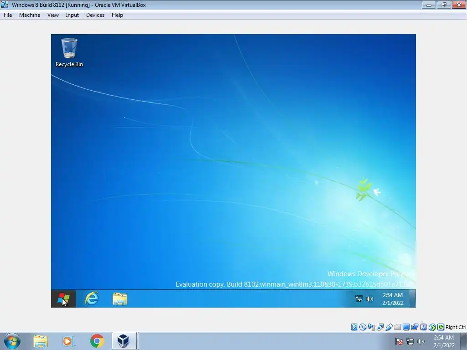The height and width of the screenshot is (350, 467).
Task: Click the Right Ctrl host key label
Action: 456,327
